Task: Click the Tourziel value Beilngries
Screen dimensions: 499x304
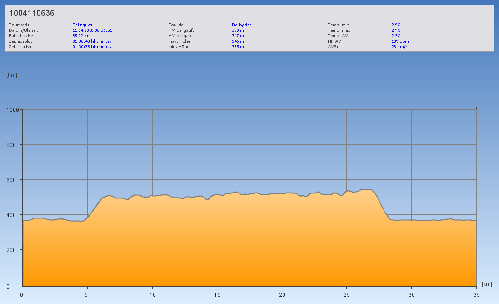Action: point(242,25)
